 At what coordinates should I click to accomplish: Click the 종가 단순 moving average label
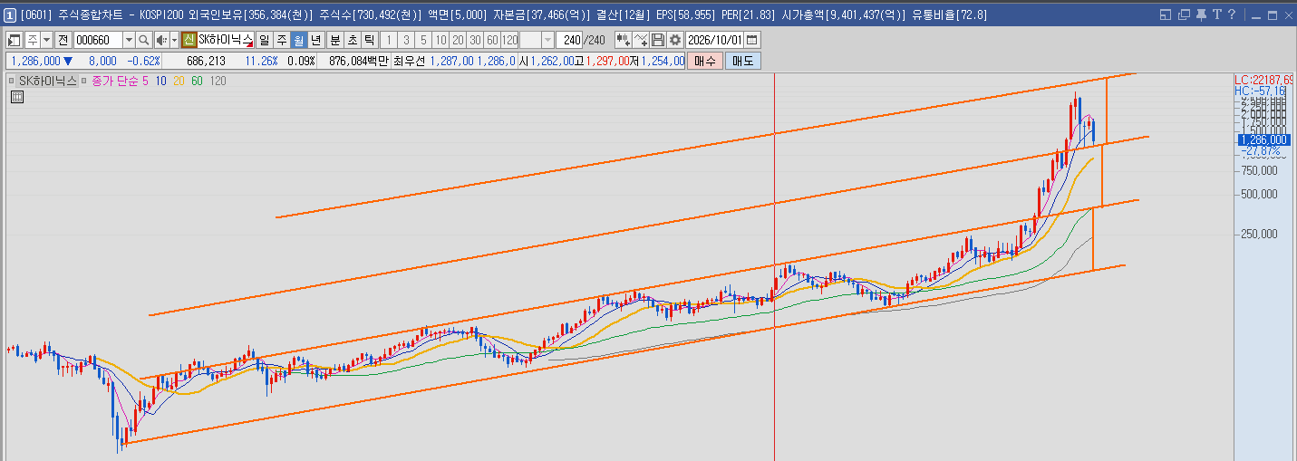pyautogui.click(x=114, y=81)
